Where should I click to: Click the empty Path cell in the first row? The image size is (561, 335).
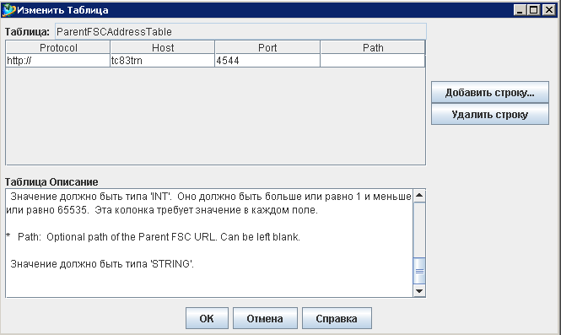tap(373, 61)
